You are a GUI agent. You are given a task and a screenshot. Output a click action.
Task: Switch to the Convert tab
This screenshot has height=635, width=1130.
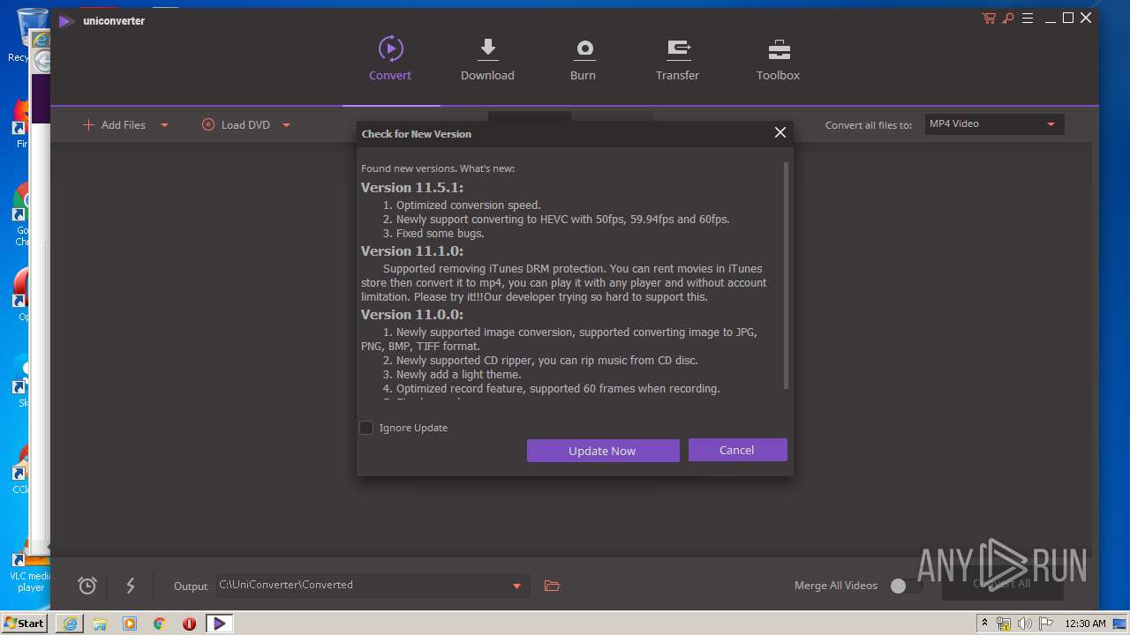click(x=390, y=59)
